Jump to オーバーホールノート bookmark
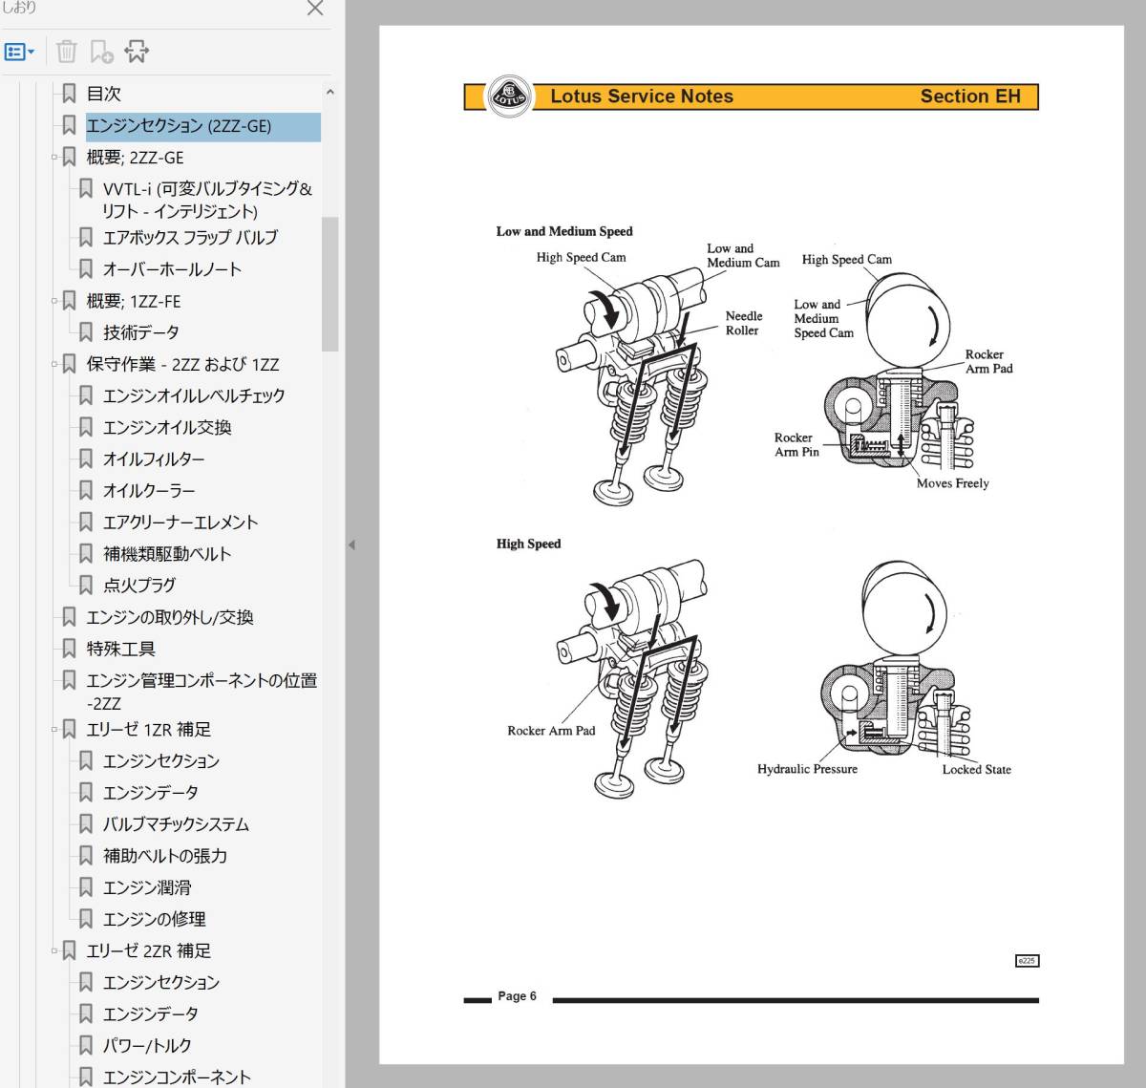This screenshot has height=1088, width=1146. (172, 269)
